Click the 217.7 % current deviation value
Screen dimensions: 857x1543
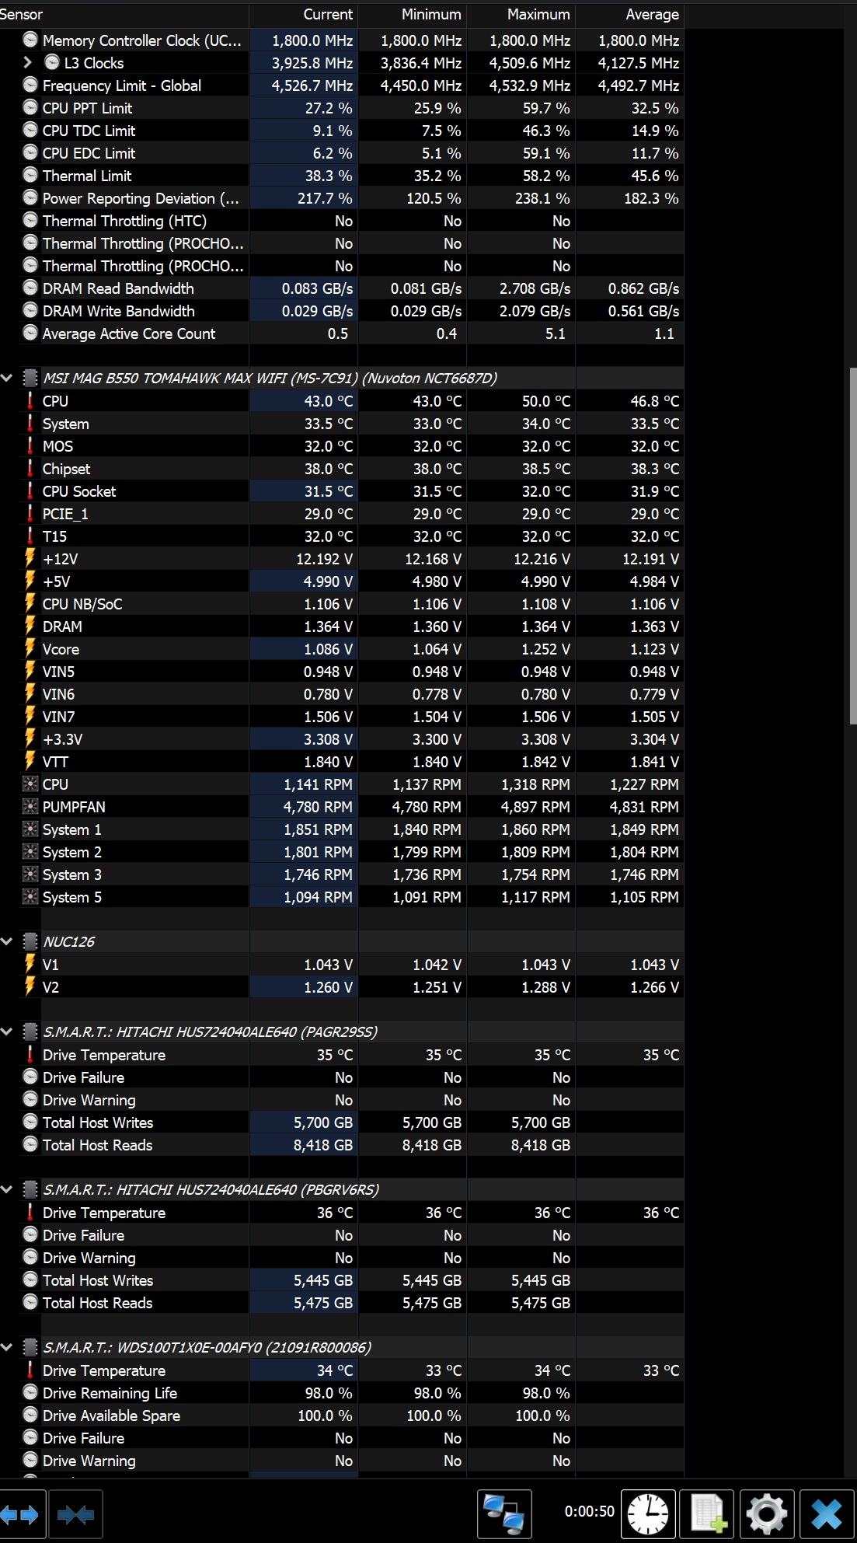[x=325, y=197]
